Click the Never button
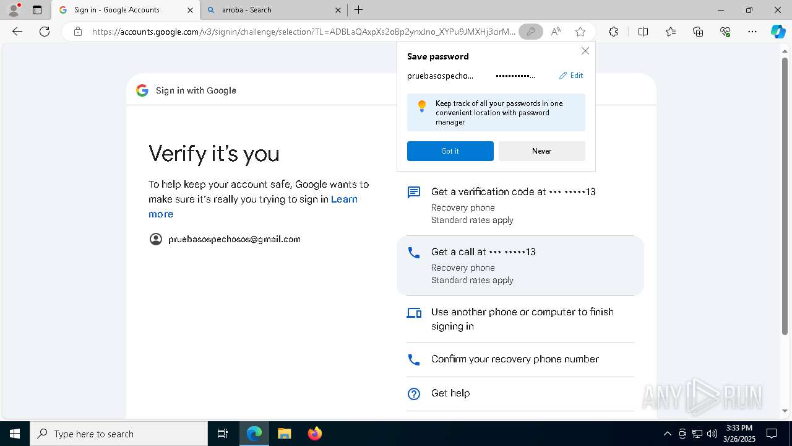The image size is (792, 446). (x=542, y=151)
